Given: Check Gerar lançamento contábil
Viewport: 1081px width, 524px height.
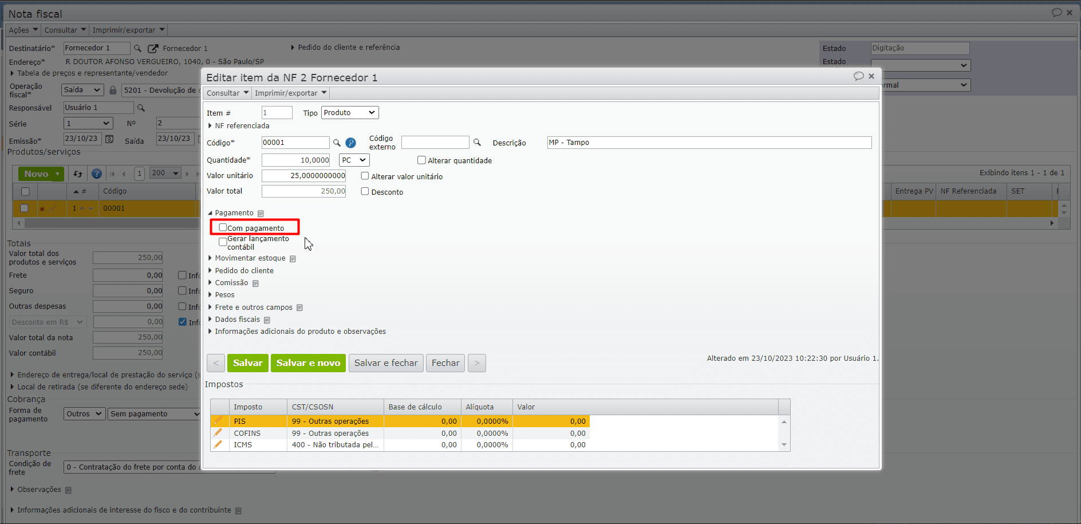Looking at the screenshot, I should [x=223, y=242].
